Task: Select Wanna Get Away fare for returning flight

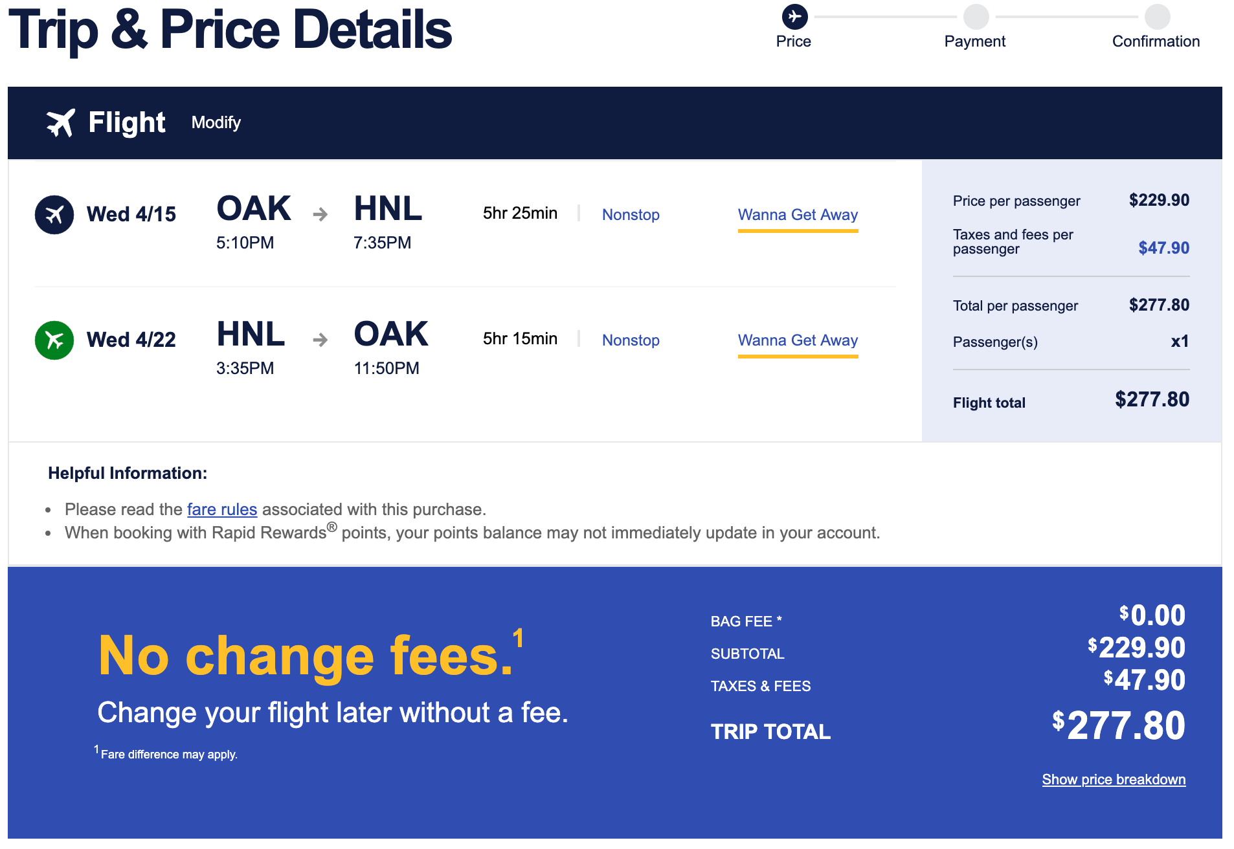Action: (798, 340)
